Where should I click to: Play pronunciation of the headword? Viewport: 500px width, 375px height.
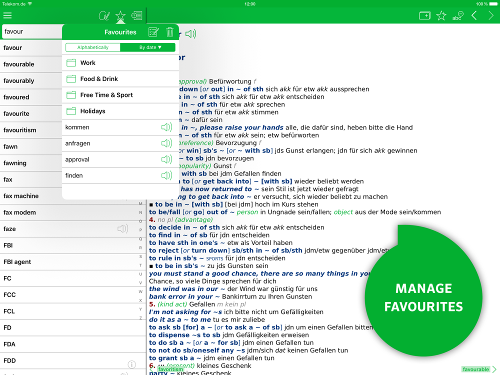tap(190, 34)
